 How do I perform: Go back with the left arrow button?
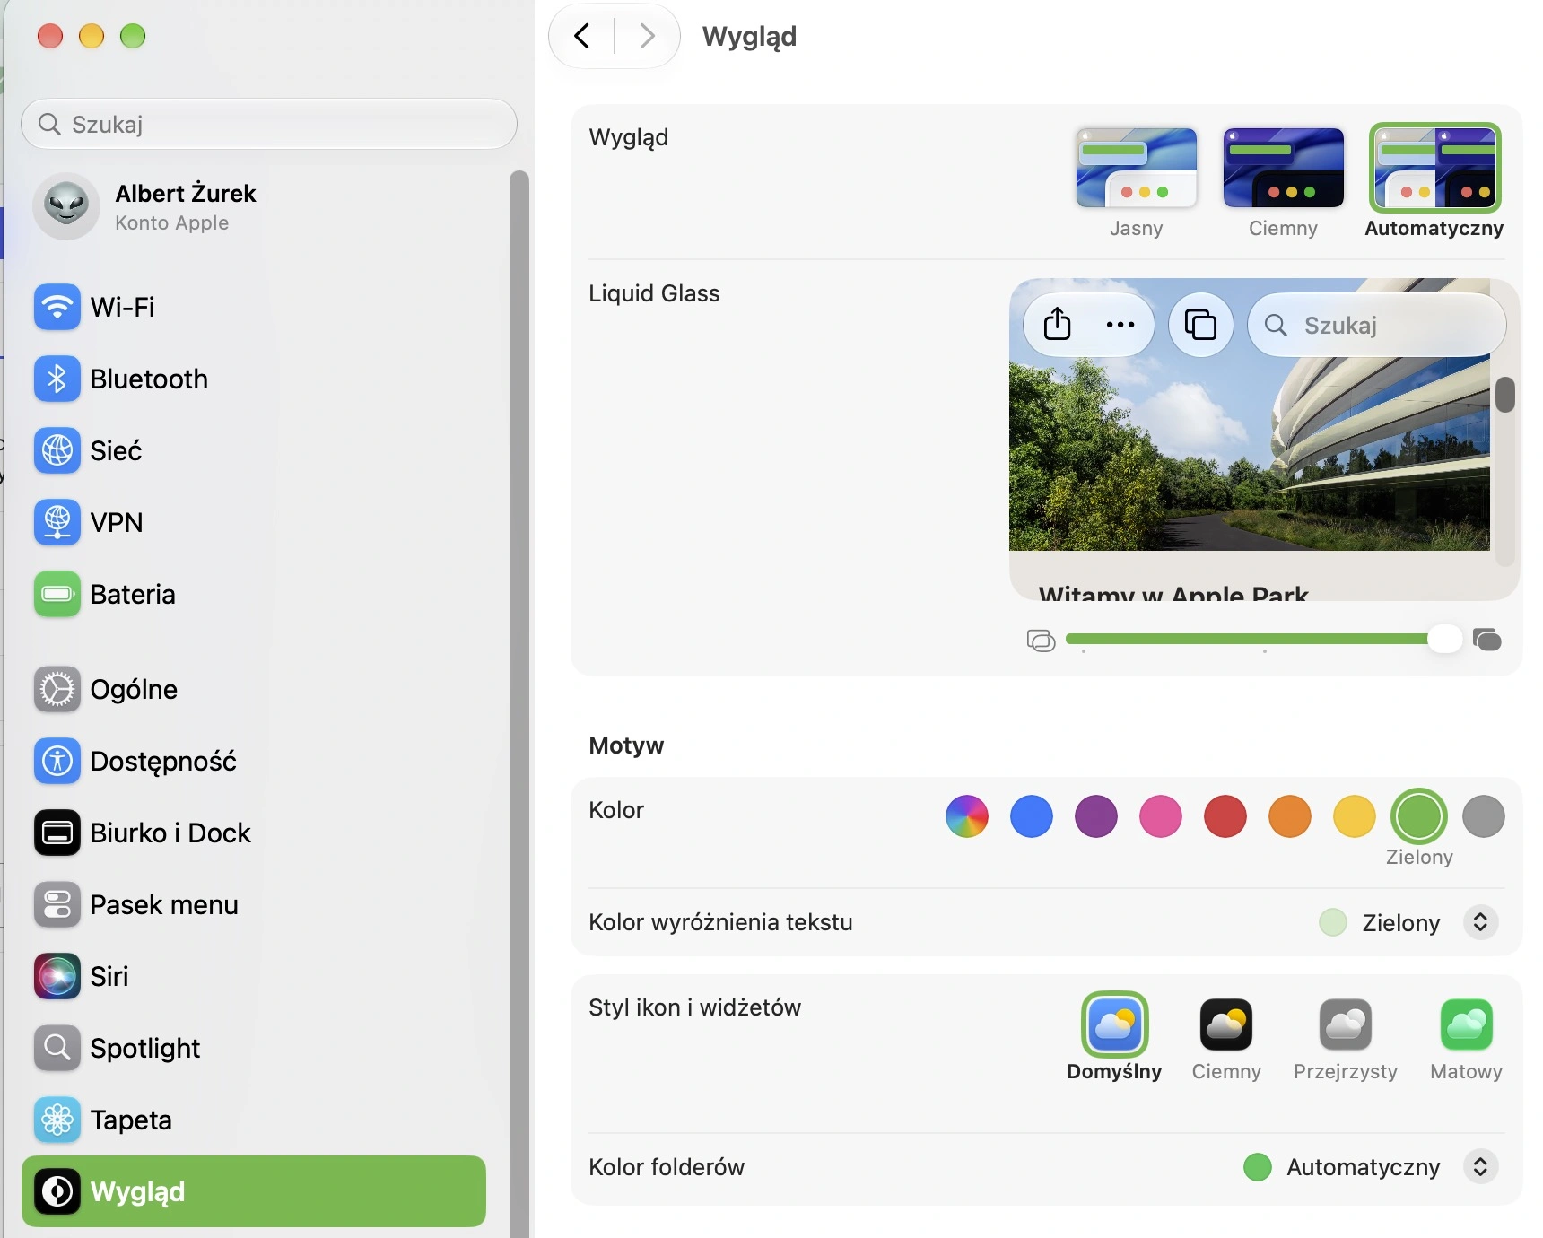(582, 36)
